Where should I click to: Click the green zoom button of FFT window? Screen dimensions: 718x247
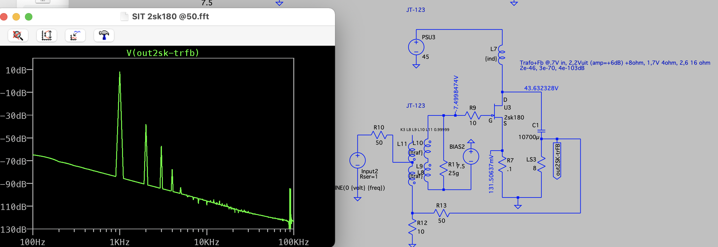click(x=29, y=17)
